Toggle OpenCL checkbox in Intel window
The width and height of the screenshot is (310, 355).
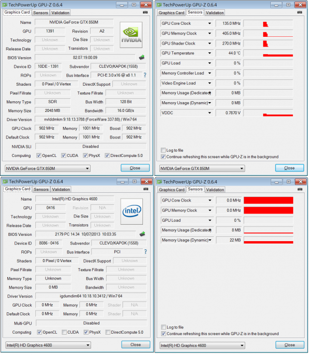pos(40,333)
